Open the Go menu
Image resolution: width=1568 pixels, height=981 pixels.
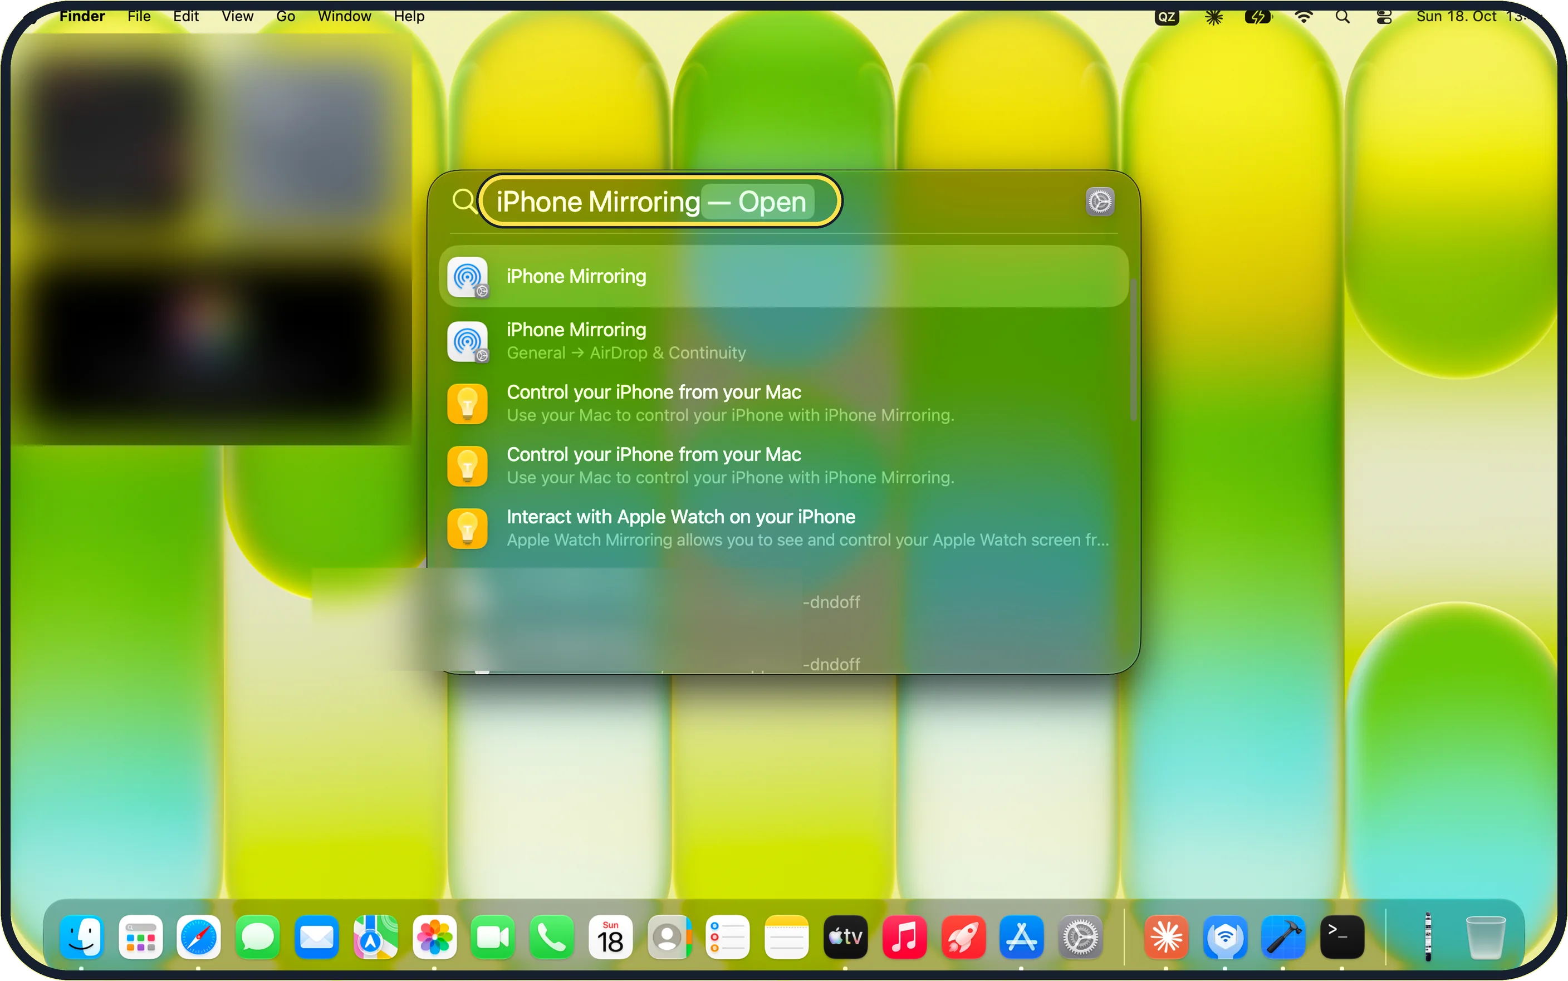286,16
